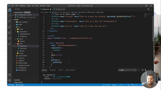Add a new terminal with plus icon

(x=138, y=70)
